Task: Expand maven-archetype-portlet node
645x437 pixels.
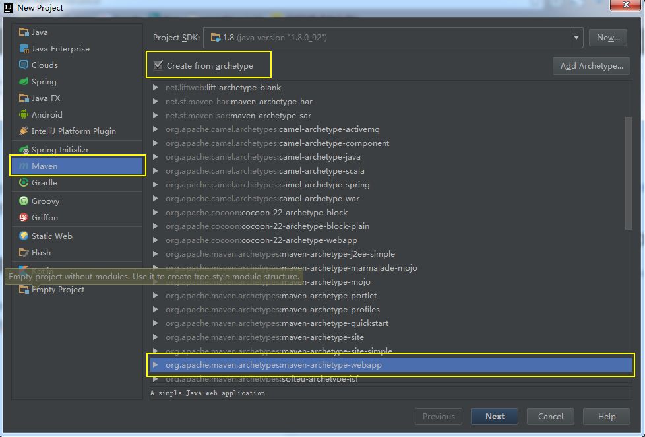Action: (156, 296)
